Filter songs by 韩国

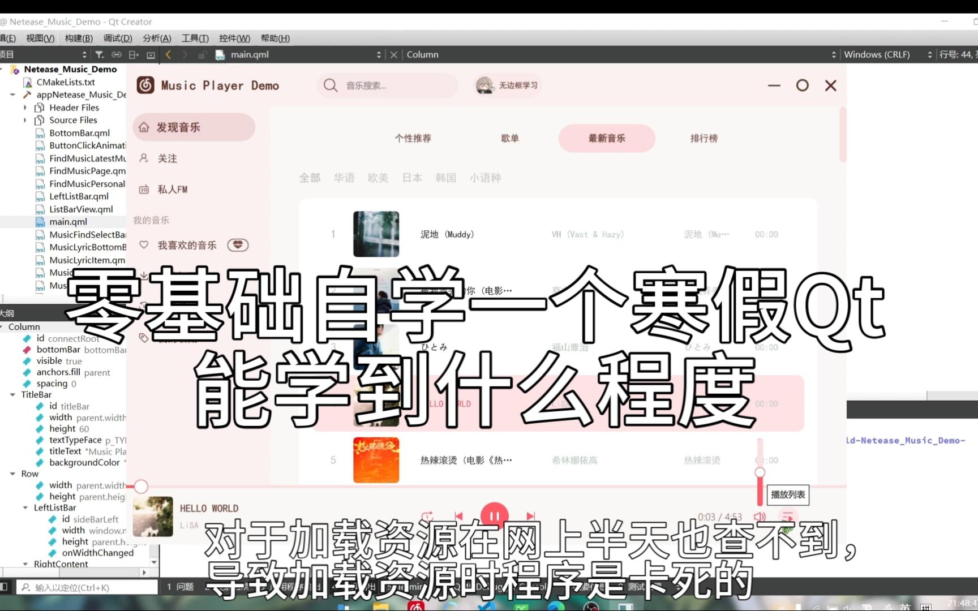click(446, 178)
